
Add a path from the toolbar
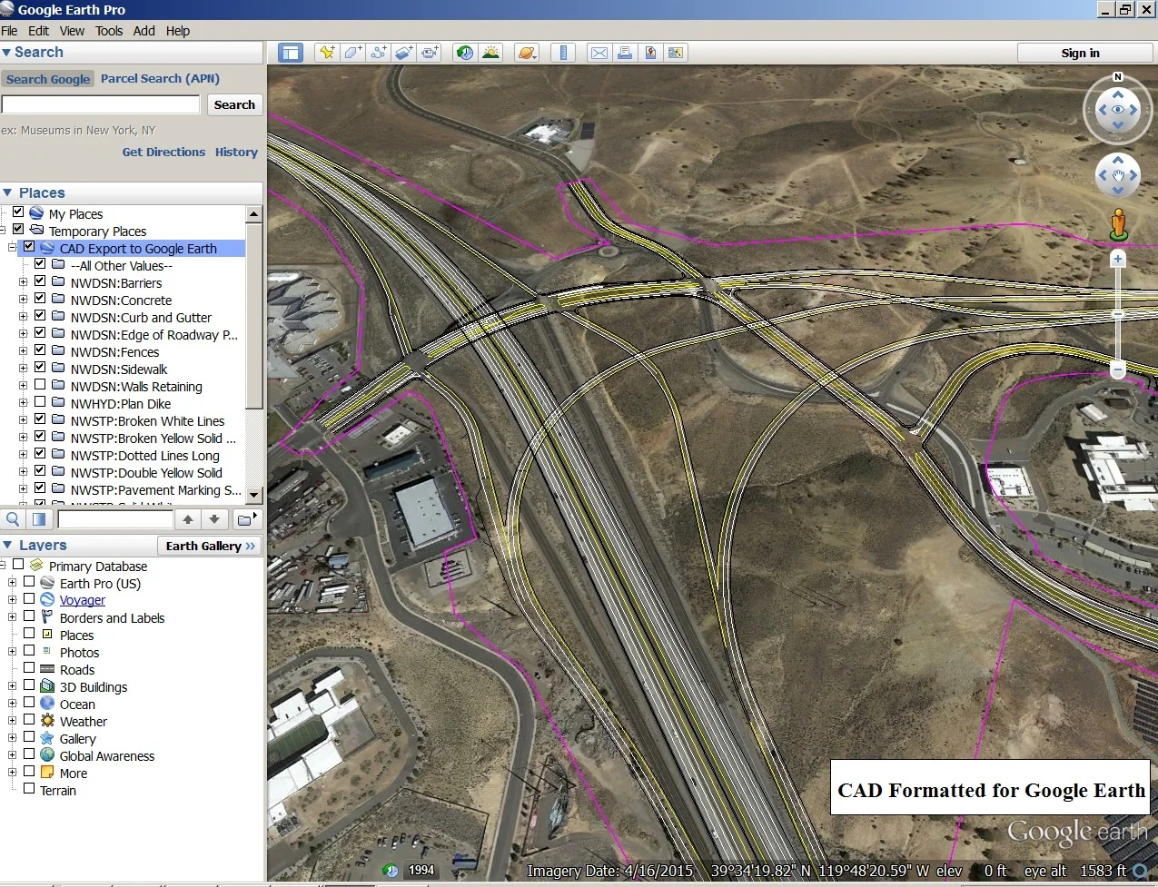click(378, 53)
